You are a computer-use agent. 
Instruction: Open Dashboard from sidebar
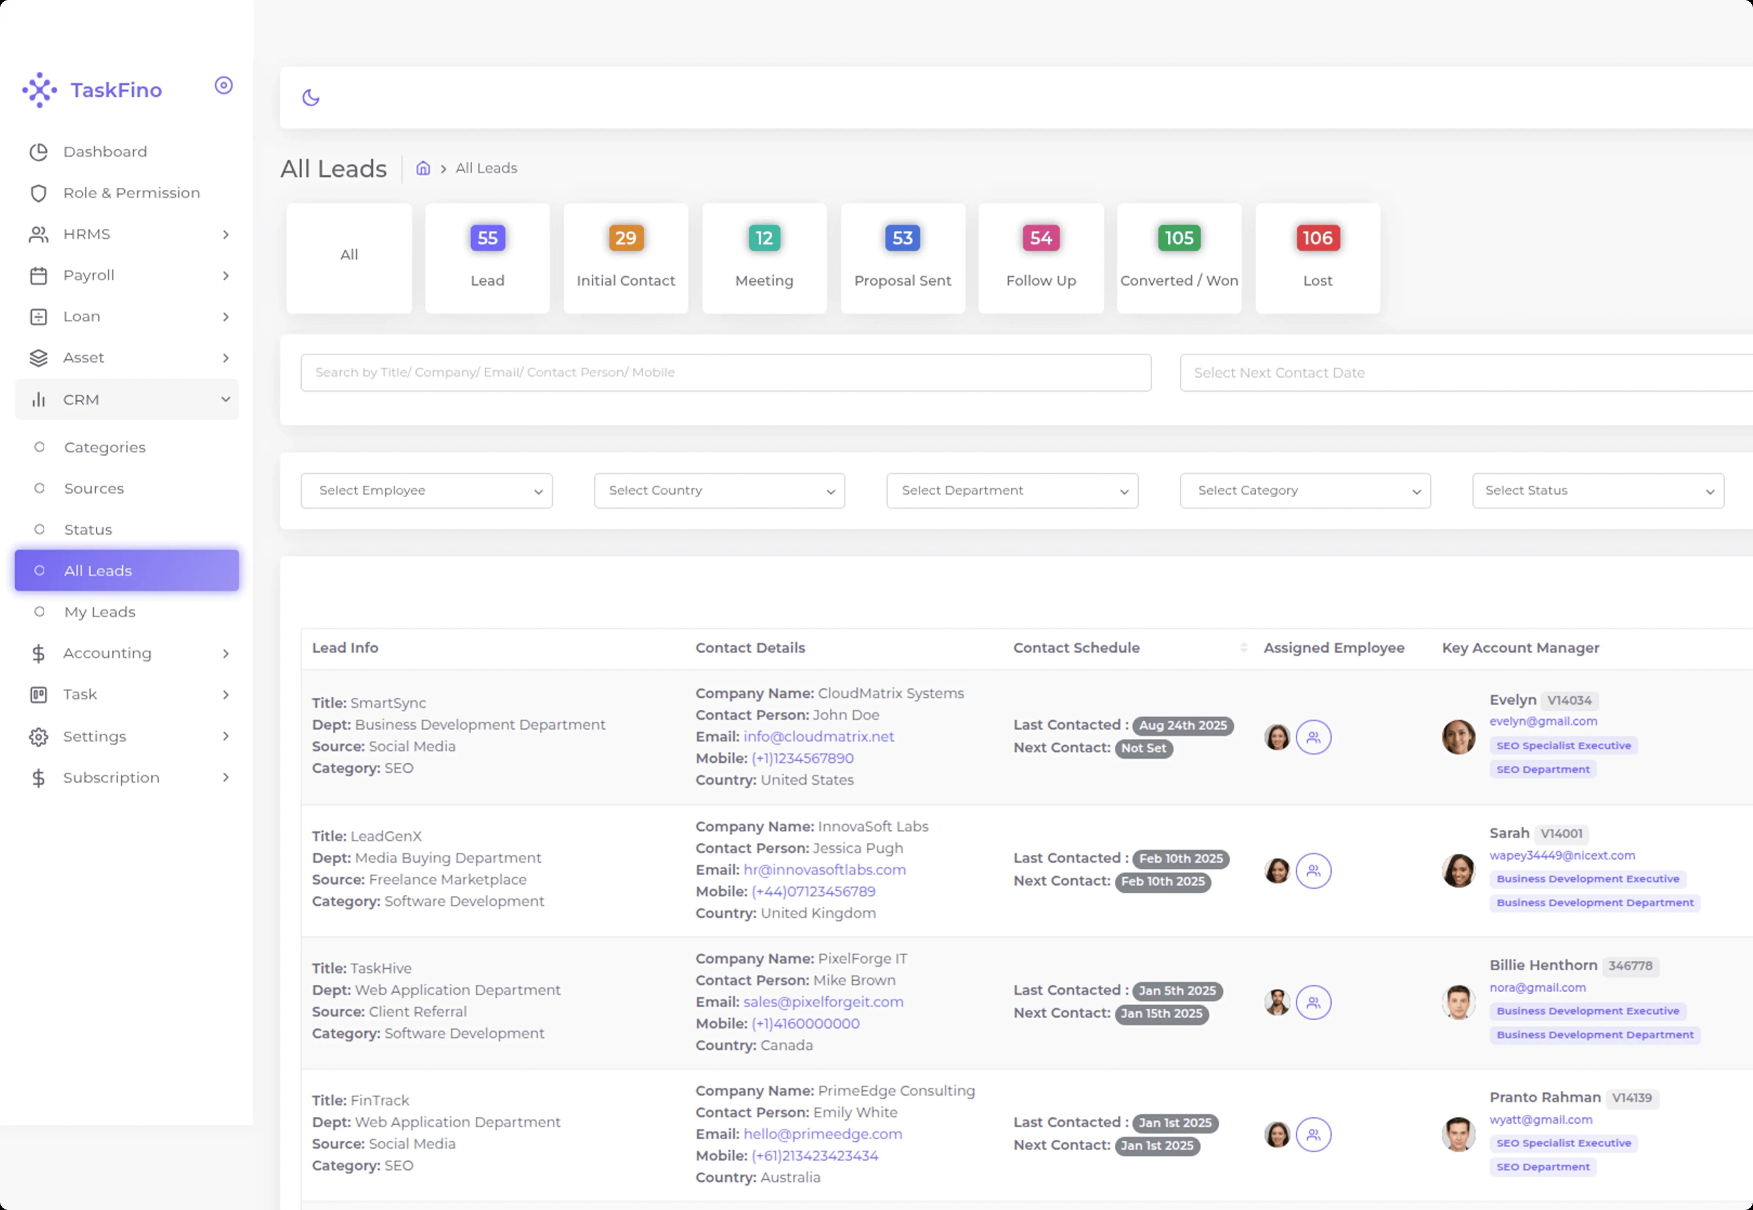point(105,152)
